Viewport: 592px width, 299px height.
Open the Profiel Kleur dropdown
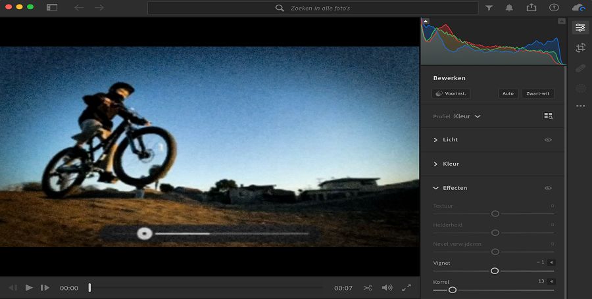pyautogui.click(x=467, y=116)
